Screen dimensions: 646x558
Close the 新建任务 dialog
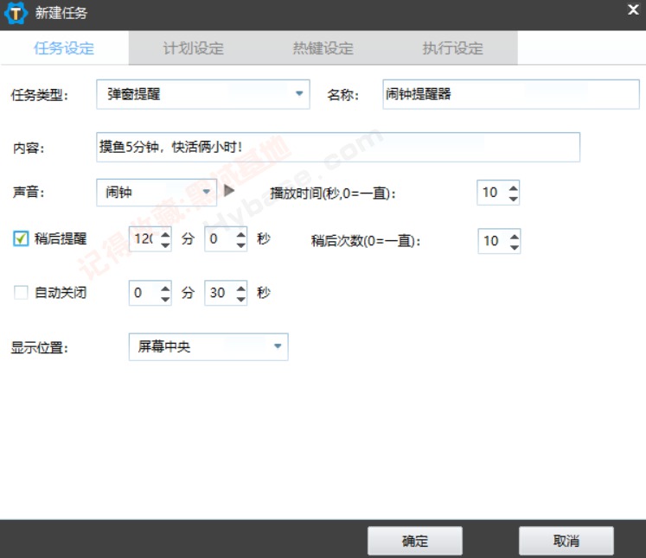[633, 10]
